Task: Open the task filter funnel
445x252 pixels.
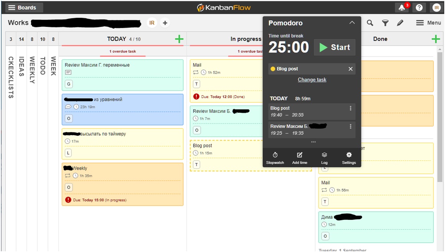Action: [x=385, y=23]
